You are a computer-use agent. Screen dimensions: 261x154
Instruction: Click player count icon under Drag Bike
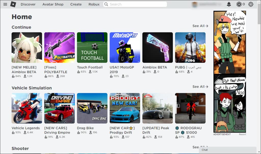pyautogui.click(x=90, y=133)
